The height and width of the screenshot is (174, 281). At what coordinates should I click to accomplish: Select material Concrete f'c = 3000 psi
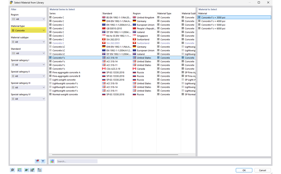pos(234,17)
